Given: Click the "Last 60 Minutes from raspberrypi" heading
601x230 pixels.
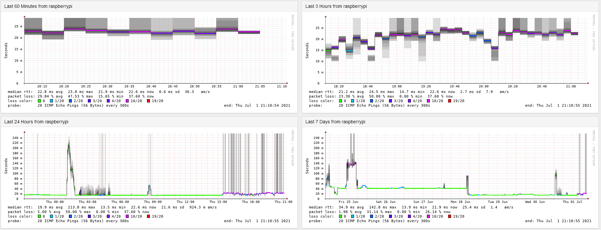Looking at the screenshot, I should point(38,6).
